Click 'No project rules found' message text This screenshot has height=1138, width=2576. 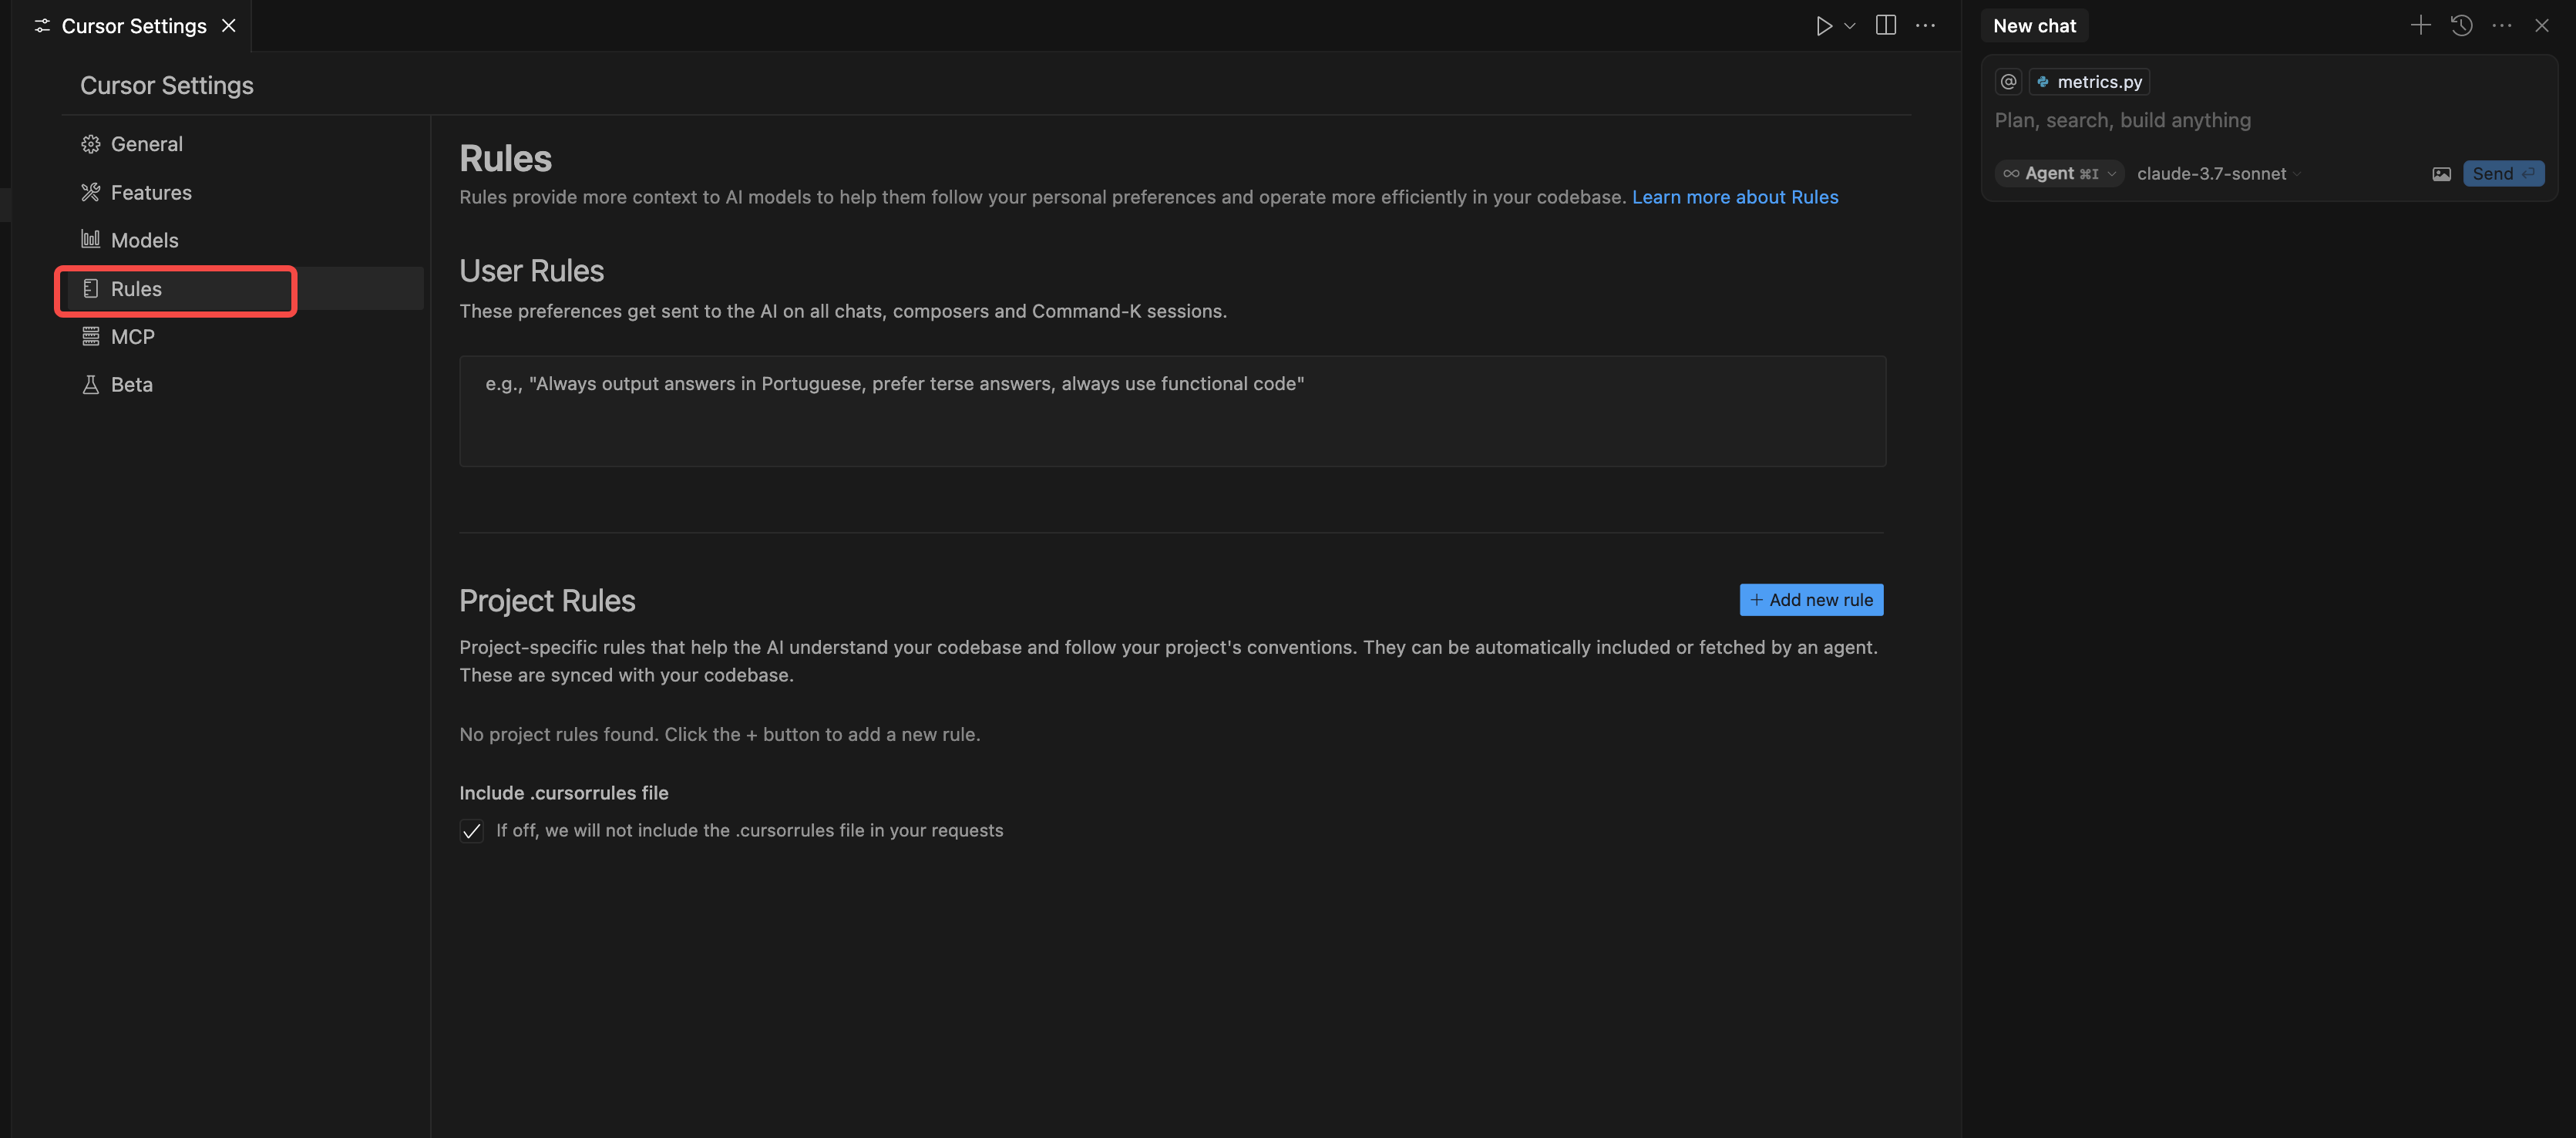(719, 735)
